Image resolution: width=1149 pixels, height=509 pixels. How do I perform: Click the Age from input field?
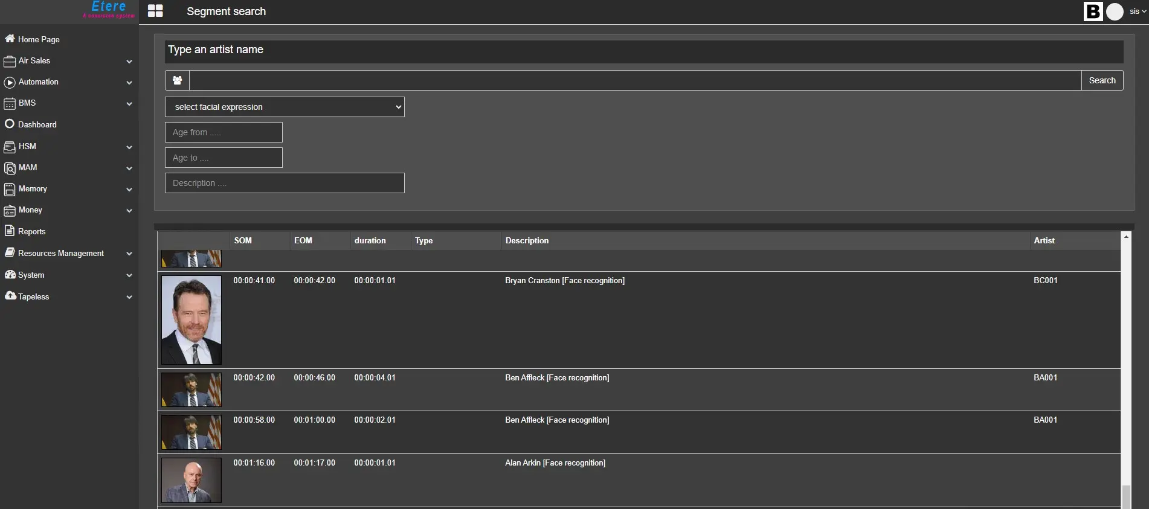point(224,132)
